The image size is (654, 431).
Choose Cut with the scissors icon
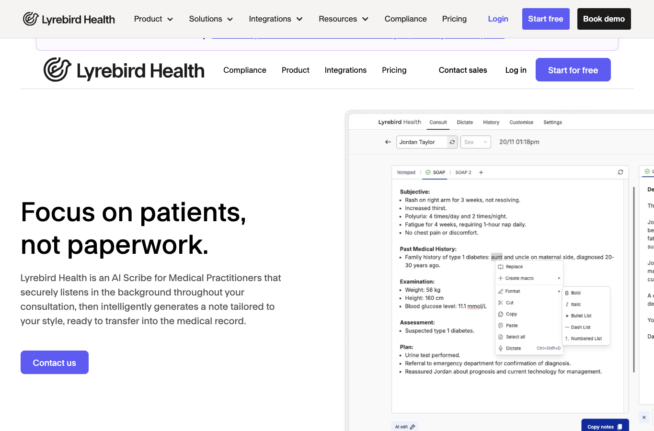[506, 303]
